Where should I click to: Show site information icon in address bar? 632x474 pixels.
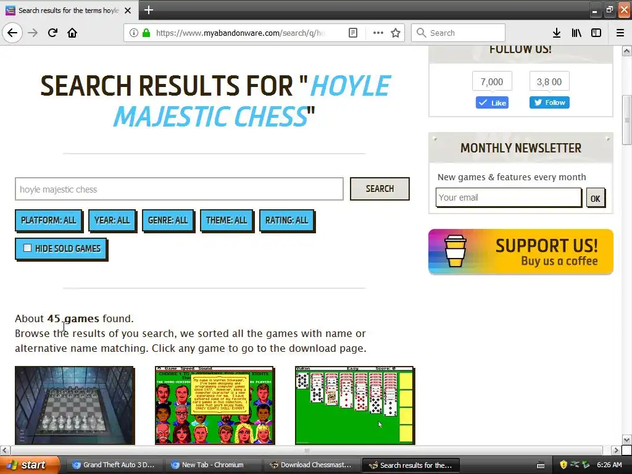[x=133, y=33]
